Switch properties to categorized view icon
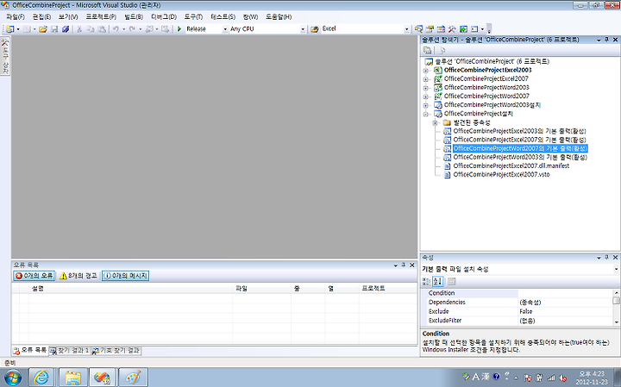The width and height of the screenshot is (621, 387). (x=427, y=281)
